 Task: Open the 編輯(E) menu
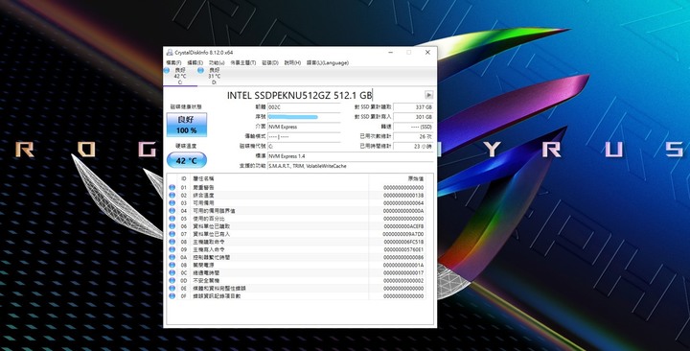pyautogui.click(x=195, y=63)
